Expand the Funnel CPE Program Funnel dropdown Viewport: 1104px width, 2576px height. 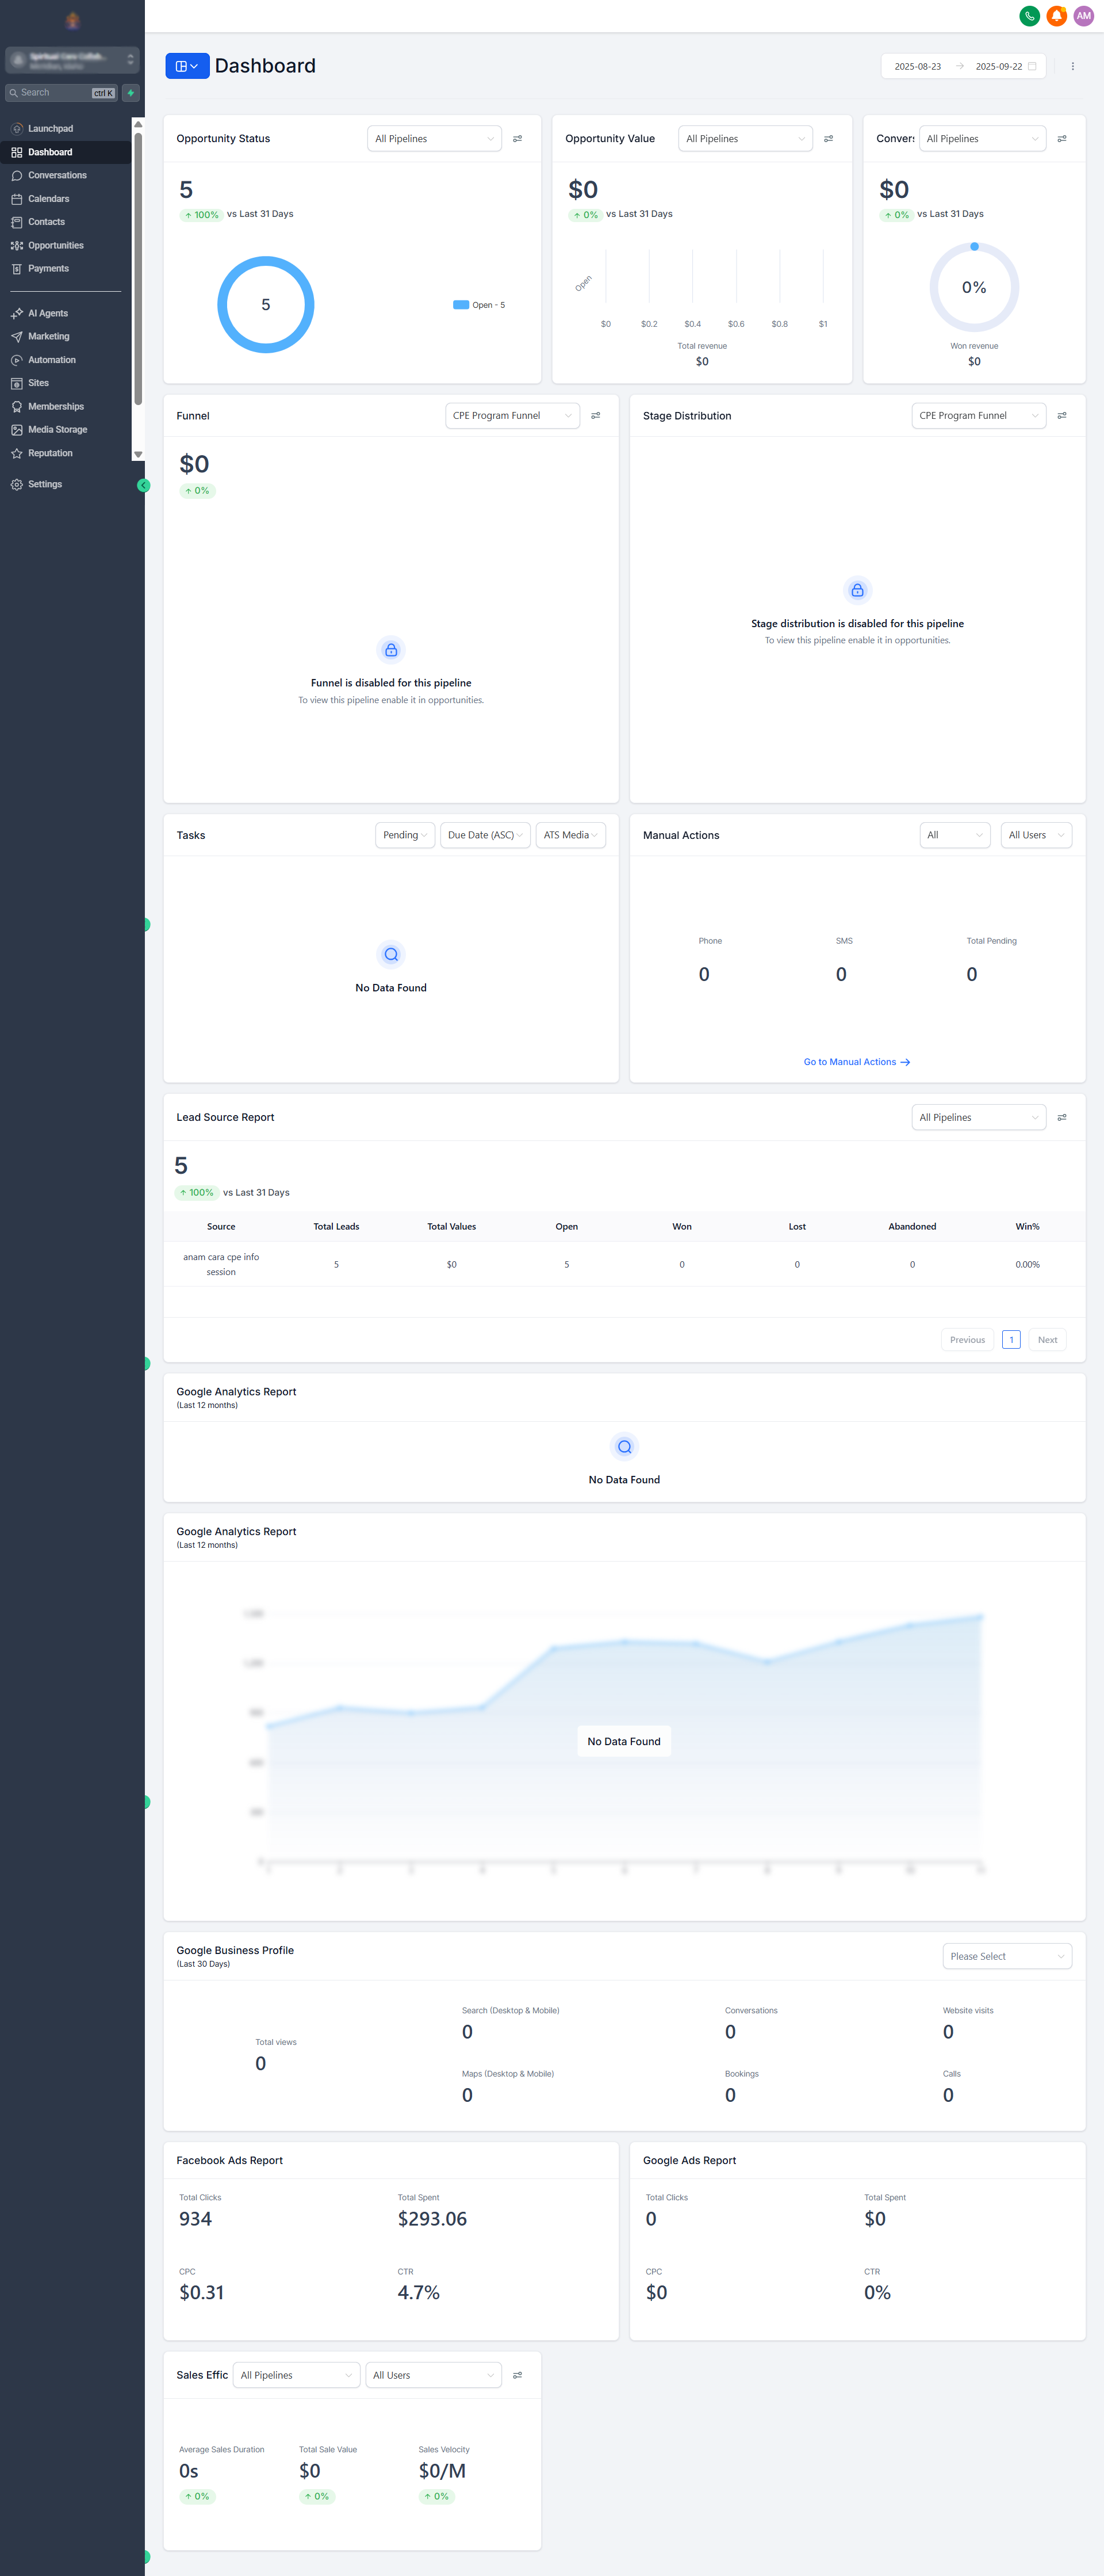[x=512, y=416]
